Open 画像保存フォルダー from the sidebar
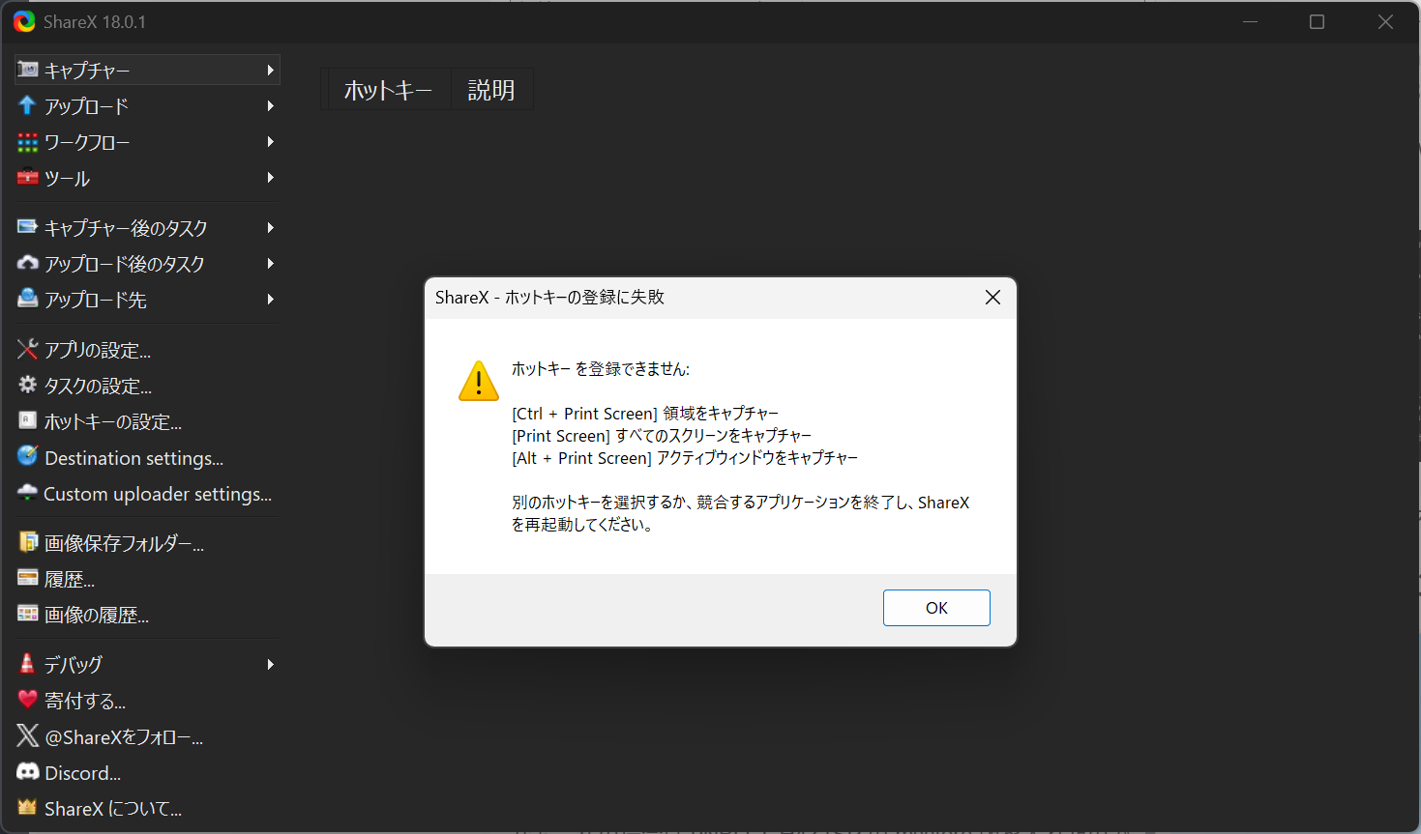The height and width of the screenshot is (834, 1421). coord(124,543)
